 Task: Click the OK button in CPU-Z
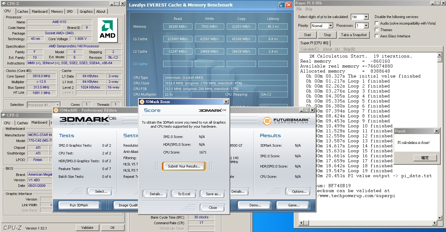(112, 228)
